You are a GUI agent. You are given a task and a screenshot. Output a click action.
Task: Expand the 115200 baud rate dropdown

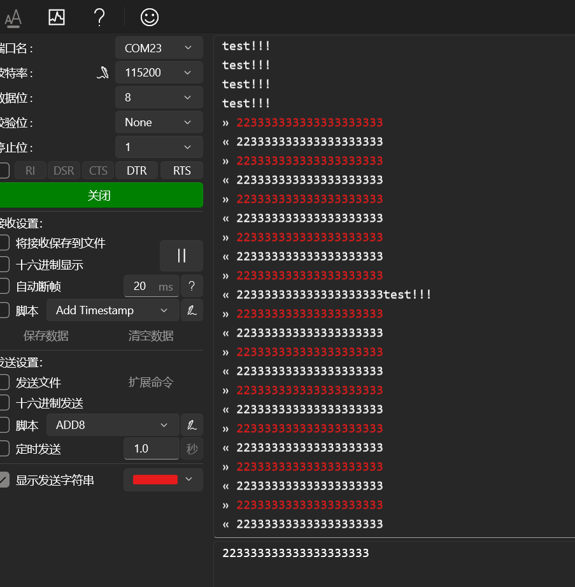pos(159,73)
